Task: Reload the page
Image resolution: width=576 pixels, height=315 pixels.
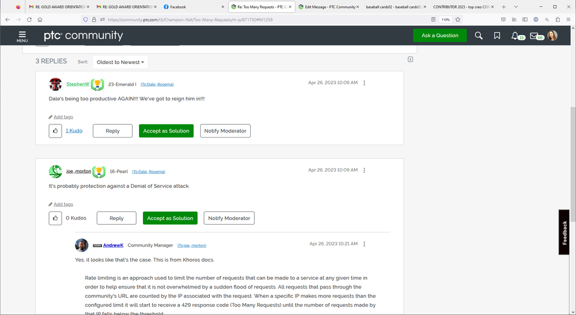Action: coord(29,20)
